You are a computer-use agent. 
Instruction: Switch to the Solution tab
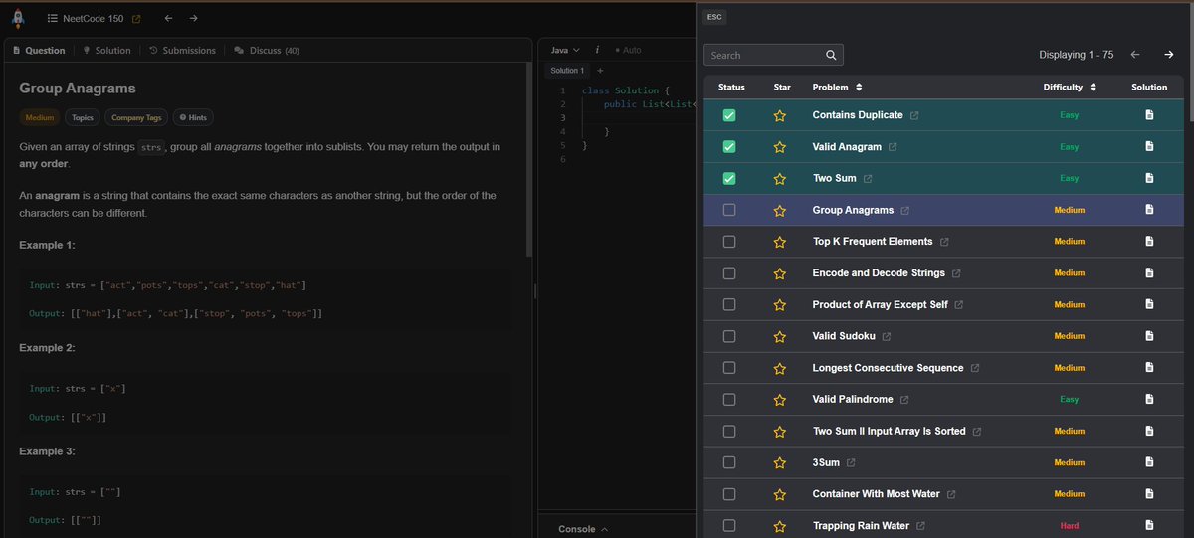pyautogui.click(x=106, y=50)
